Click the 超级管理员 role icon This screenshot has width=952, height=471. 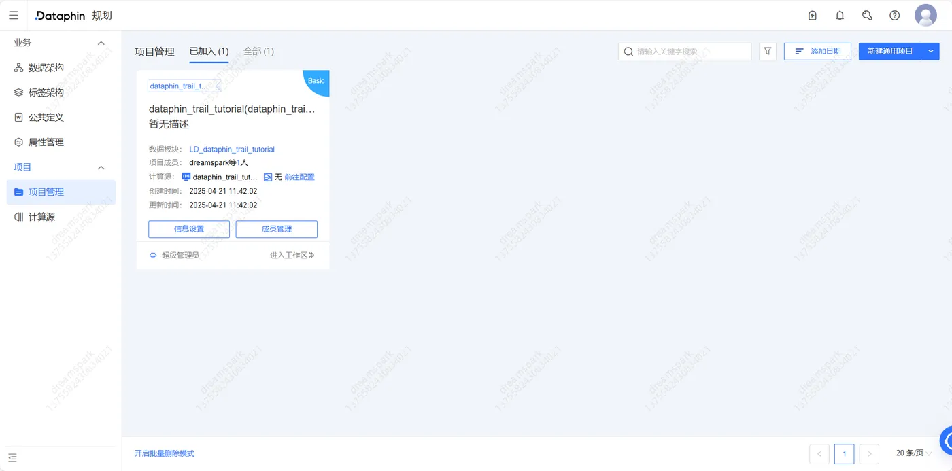point(153,256)
